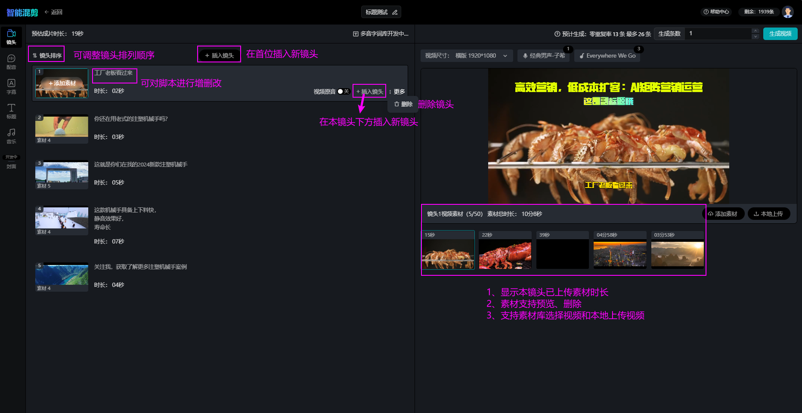Select 15秒 shrimp material clip

coord(448,250)
